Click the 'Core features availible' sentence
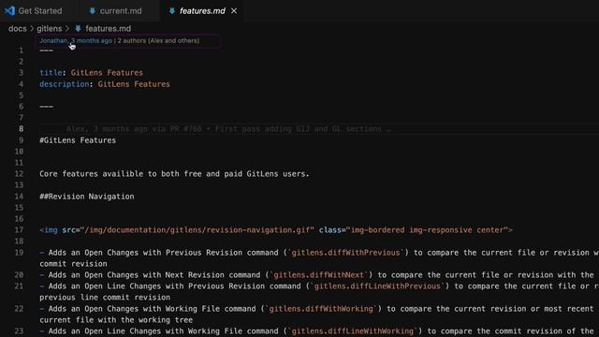 [x=174, y=174]
